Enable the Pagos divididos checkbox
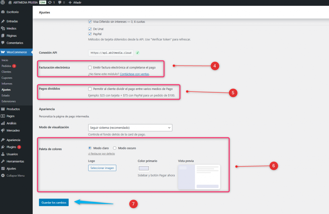Image resolution: width=329 pixels, height=214 pixels. coord(90,89)
